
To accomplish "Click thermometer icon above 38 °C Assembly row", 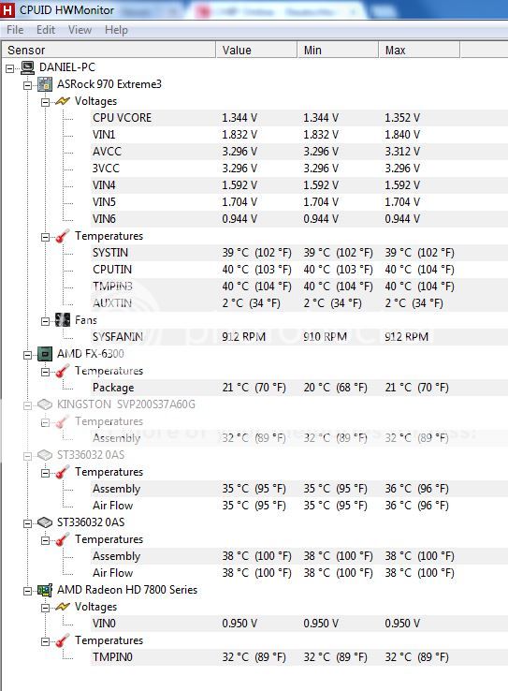I will (x=63, y=539).
